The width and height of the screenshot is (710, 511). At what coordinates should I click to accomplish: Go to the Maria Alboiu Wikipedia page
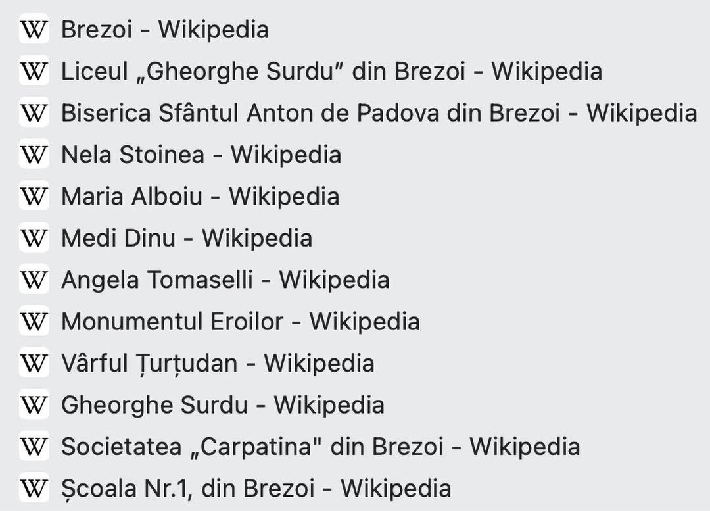(x=200, y=196)
